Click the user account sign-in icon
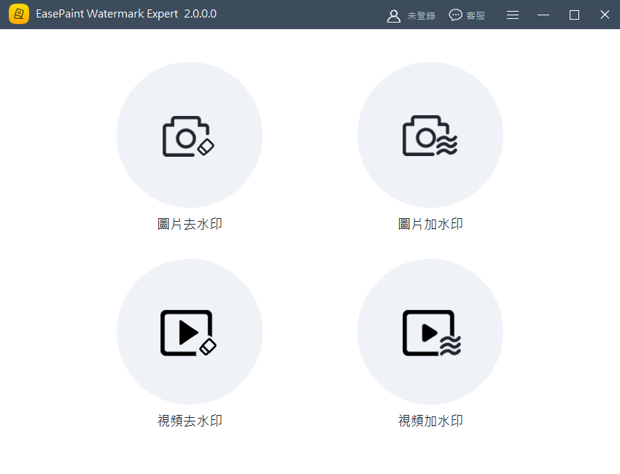 pyautogui.click(x=394, y=15)
